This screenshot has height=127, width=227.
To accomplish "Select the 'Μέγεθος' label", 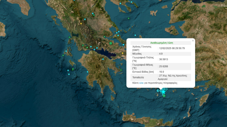I will [137, 54].
